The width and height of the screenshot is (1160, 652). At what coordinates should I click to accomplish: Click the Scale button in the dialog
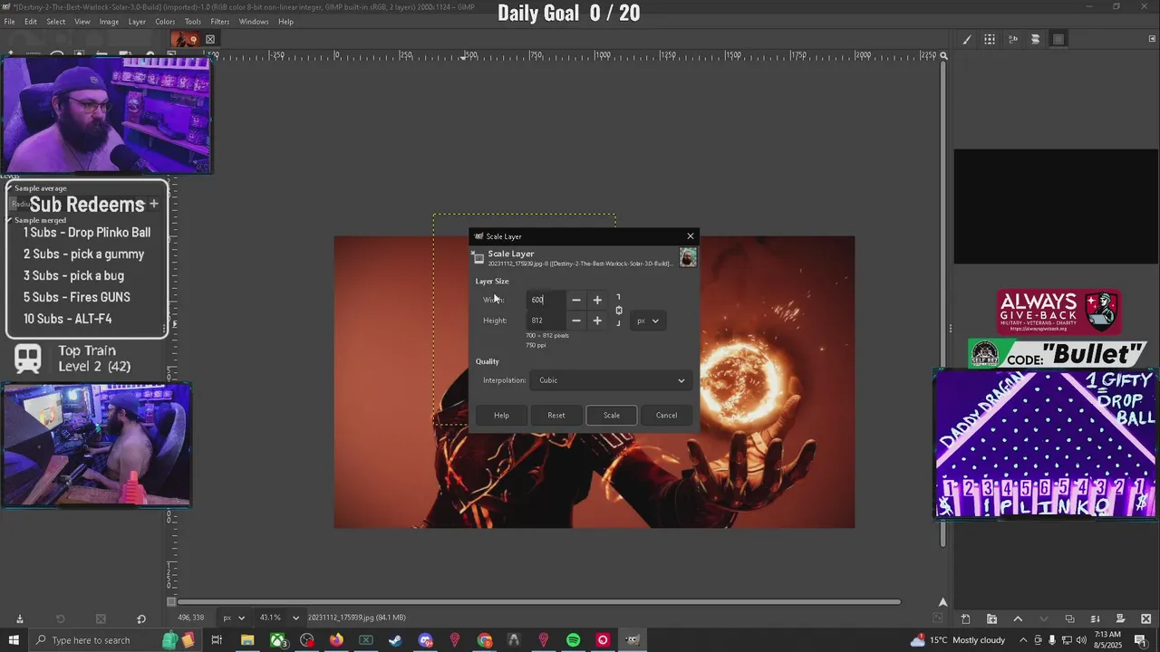(x=611, y=416)
